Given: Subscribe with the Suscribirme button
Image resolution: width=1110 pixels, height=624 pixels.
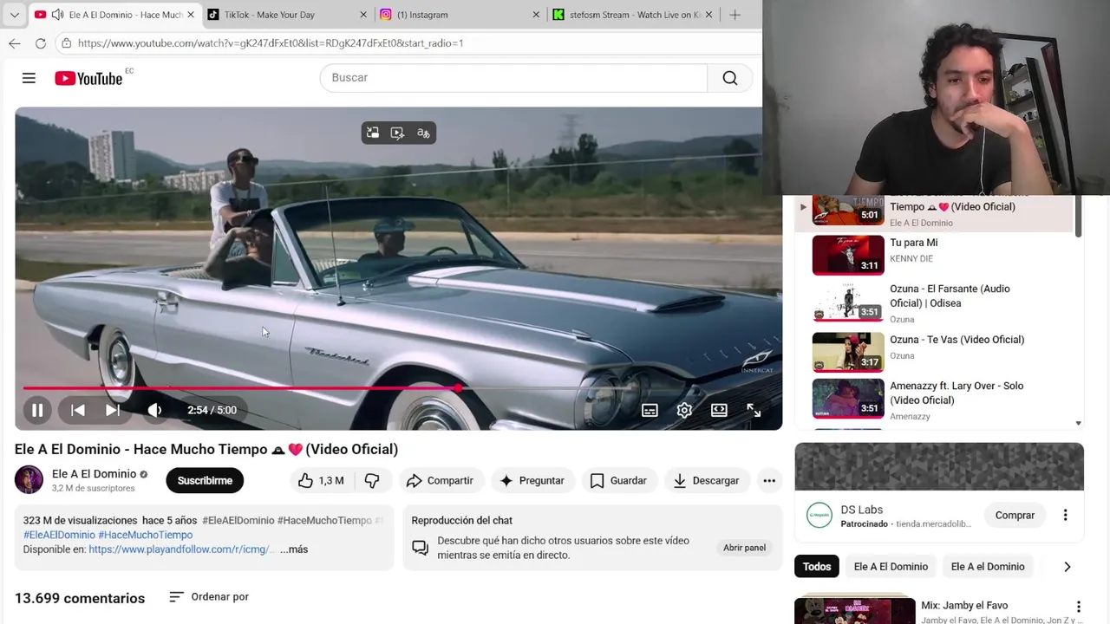Looking at the screenshot, I should (205, 480).
